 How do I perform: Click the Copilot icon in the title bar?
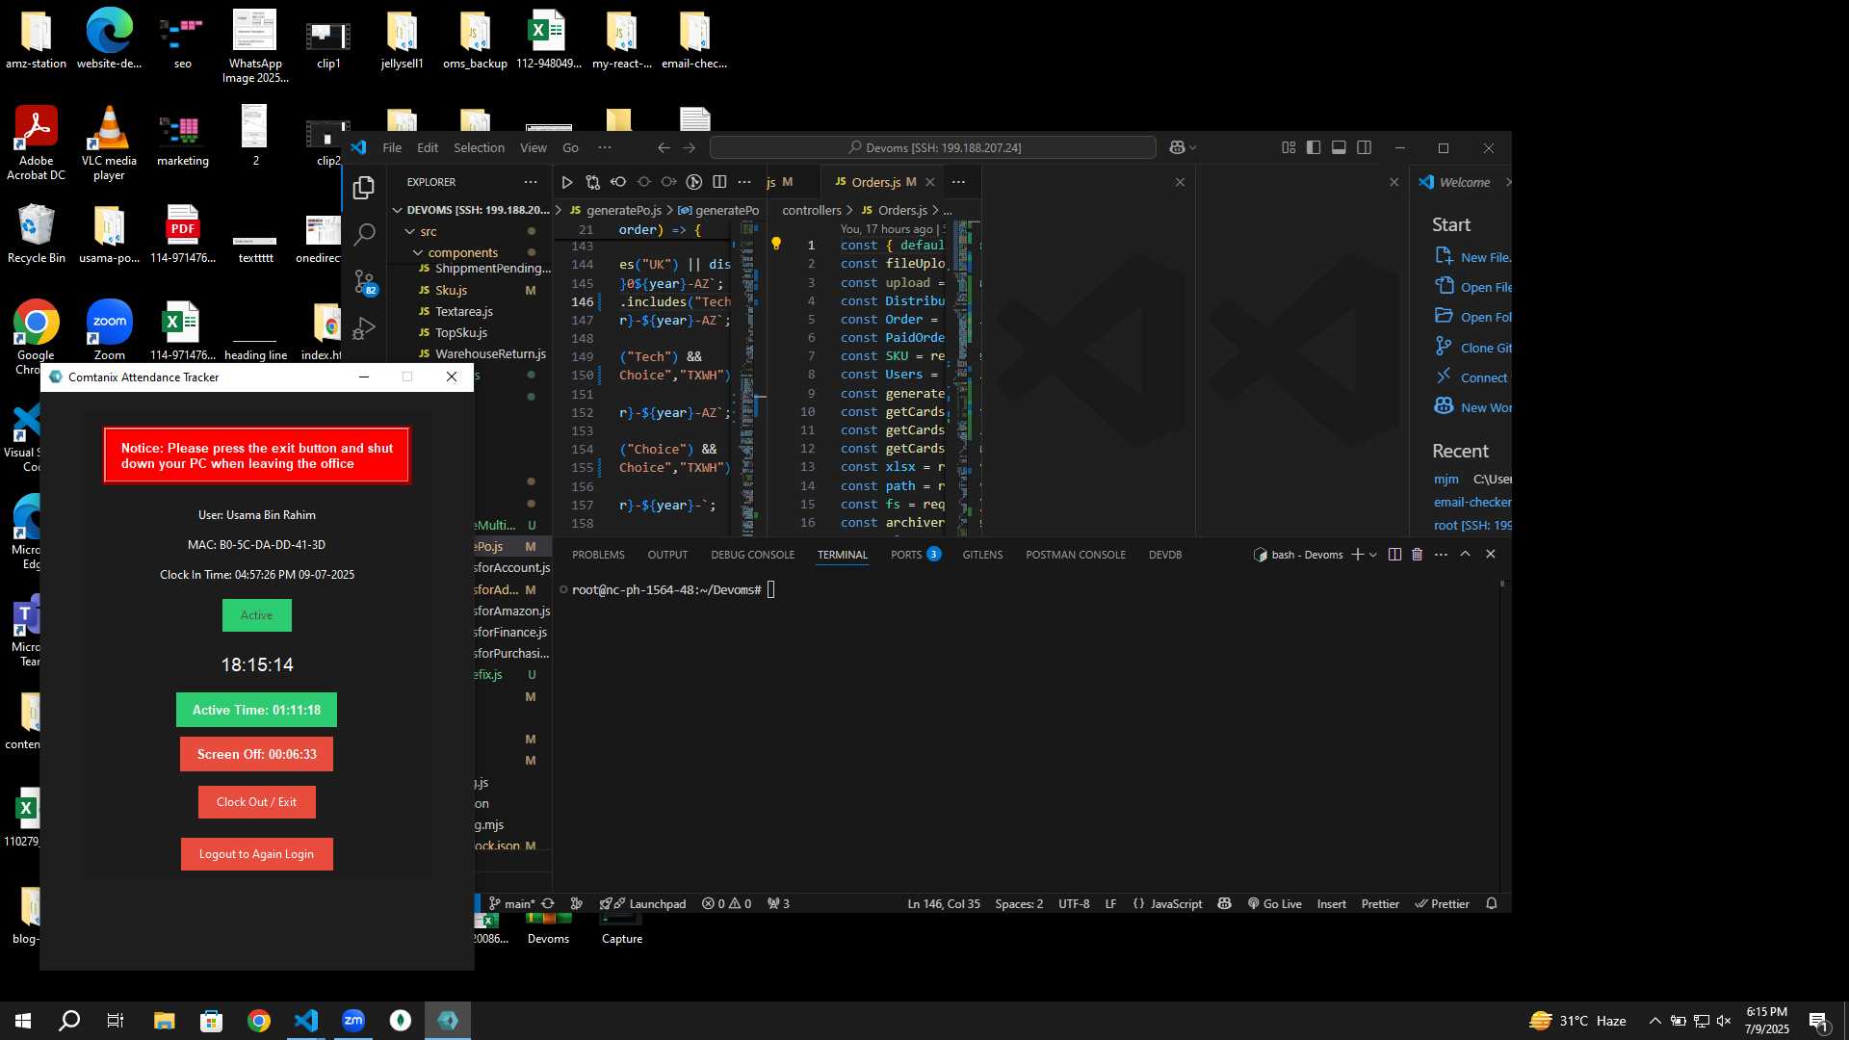1177,147
